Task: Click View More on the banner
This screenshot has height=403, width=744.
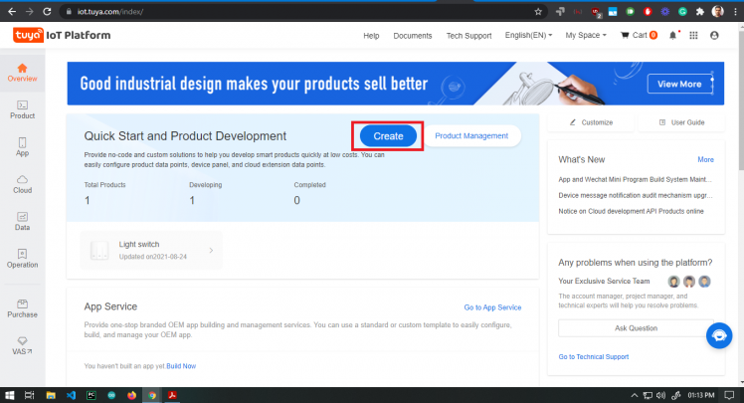Action: click(x=680, y=84)
